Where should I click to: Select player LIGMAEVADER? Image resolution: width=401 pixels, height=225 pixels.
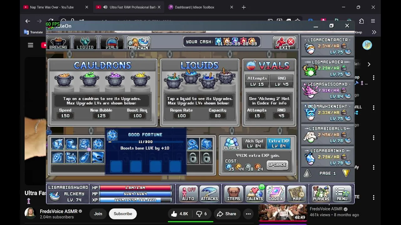[x=327, y=68]
